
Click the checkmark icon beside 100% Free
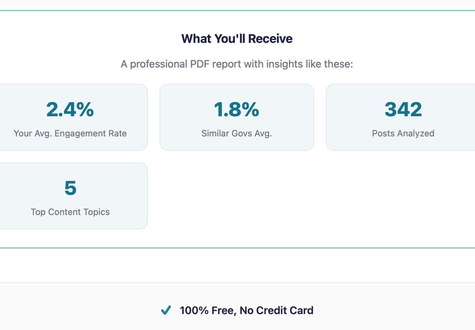tap(165, 310)
